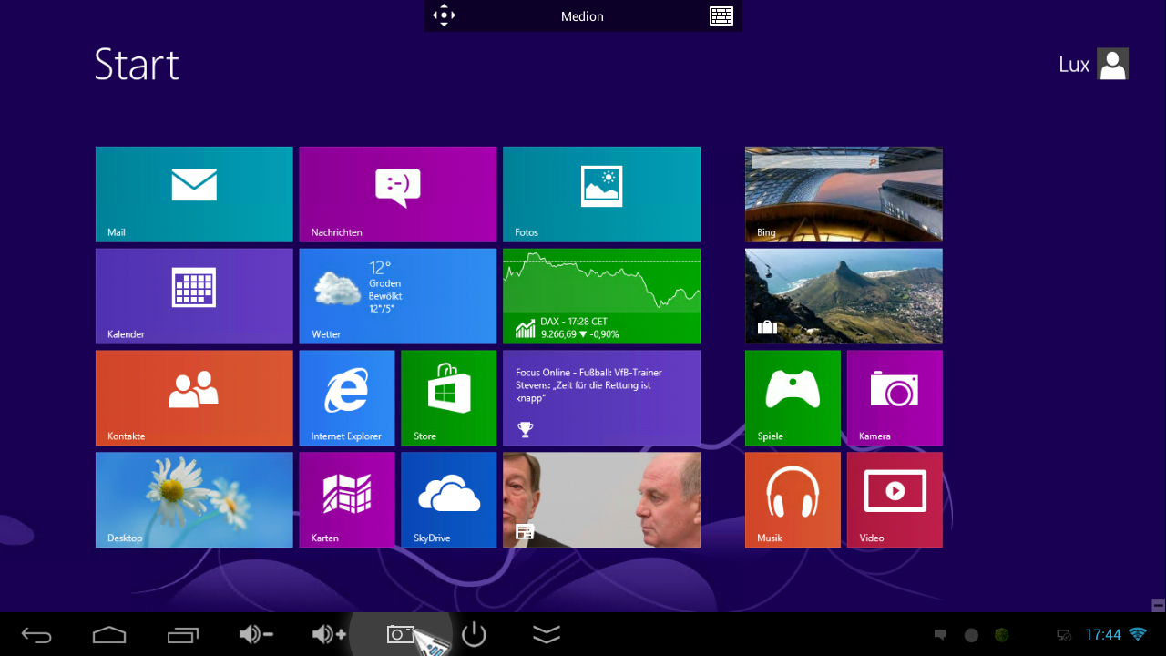Tap the double chevron hide bar button
Screen dimensions: 1166x656
tap(547, 634)
